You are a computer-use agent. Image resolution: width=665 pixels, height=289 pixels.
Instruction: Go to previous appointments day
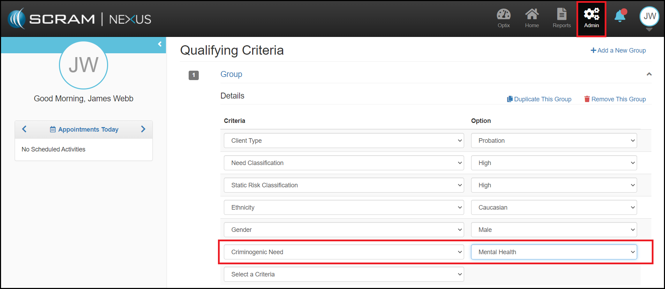[x=24, y=129]
